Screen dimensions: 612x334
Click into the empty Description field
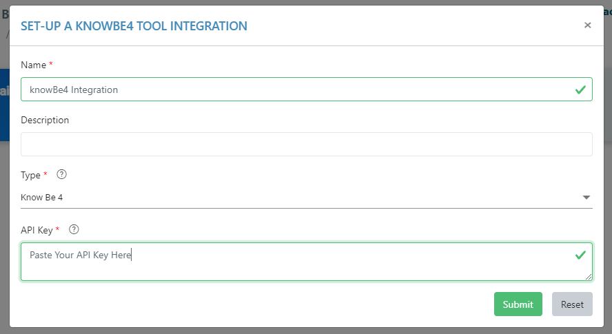306,145
